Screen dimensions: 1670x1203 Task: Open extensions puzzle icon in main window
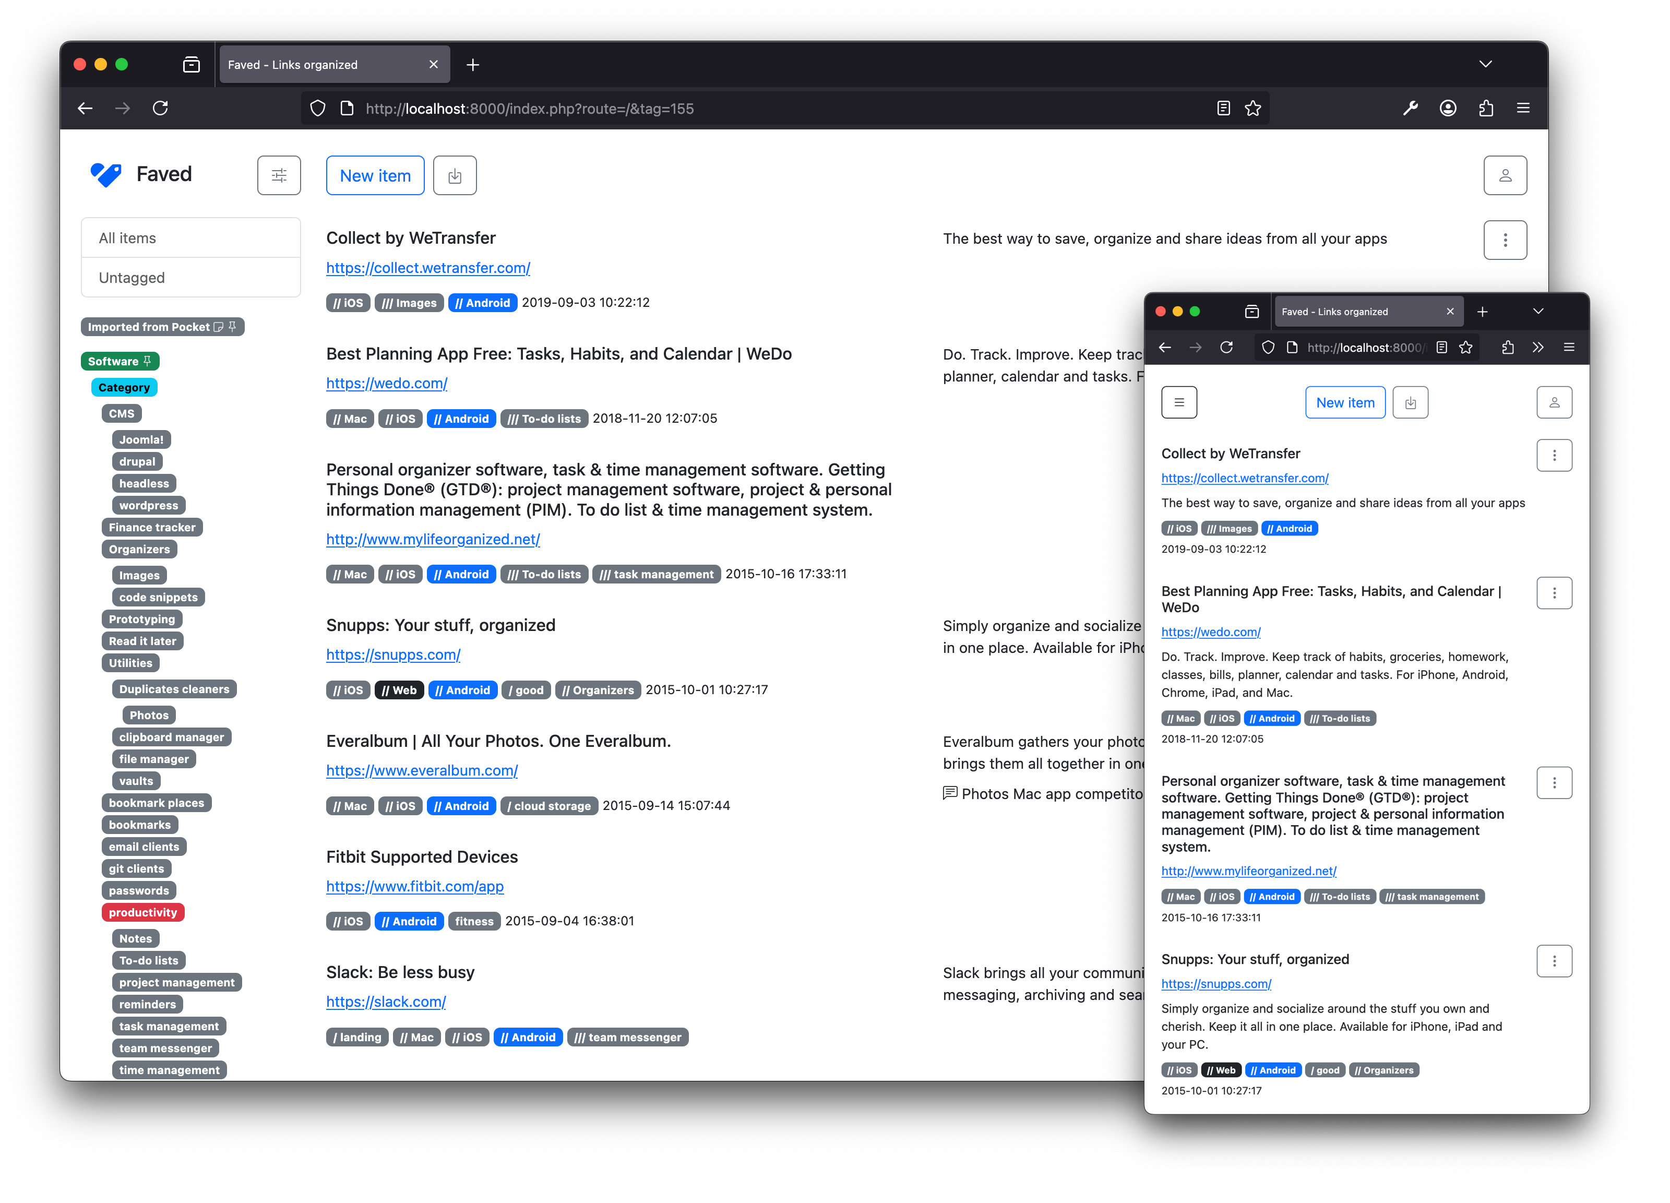pos(1486,108)
